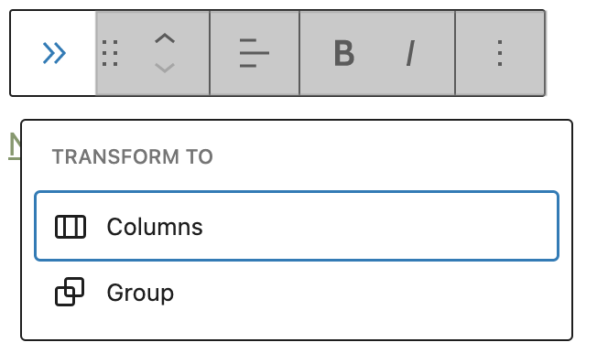Click the empty popover area below Group
597x353 pixels.
[x=297, y=330]
